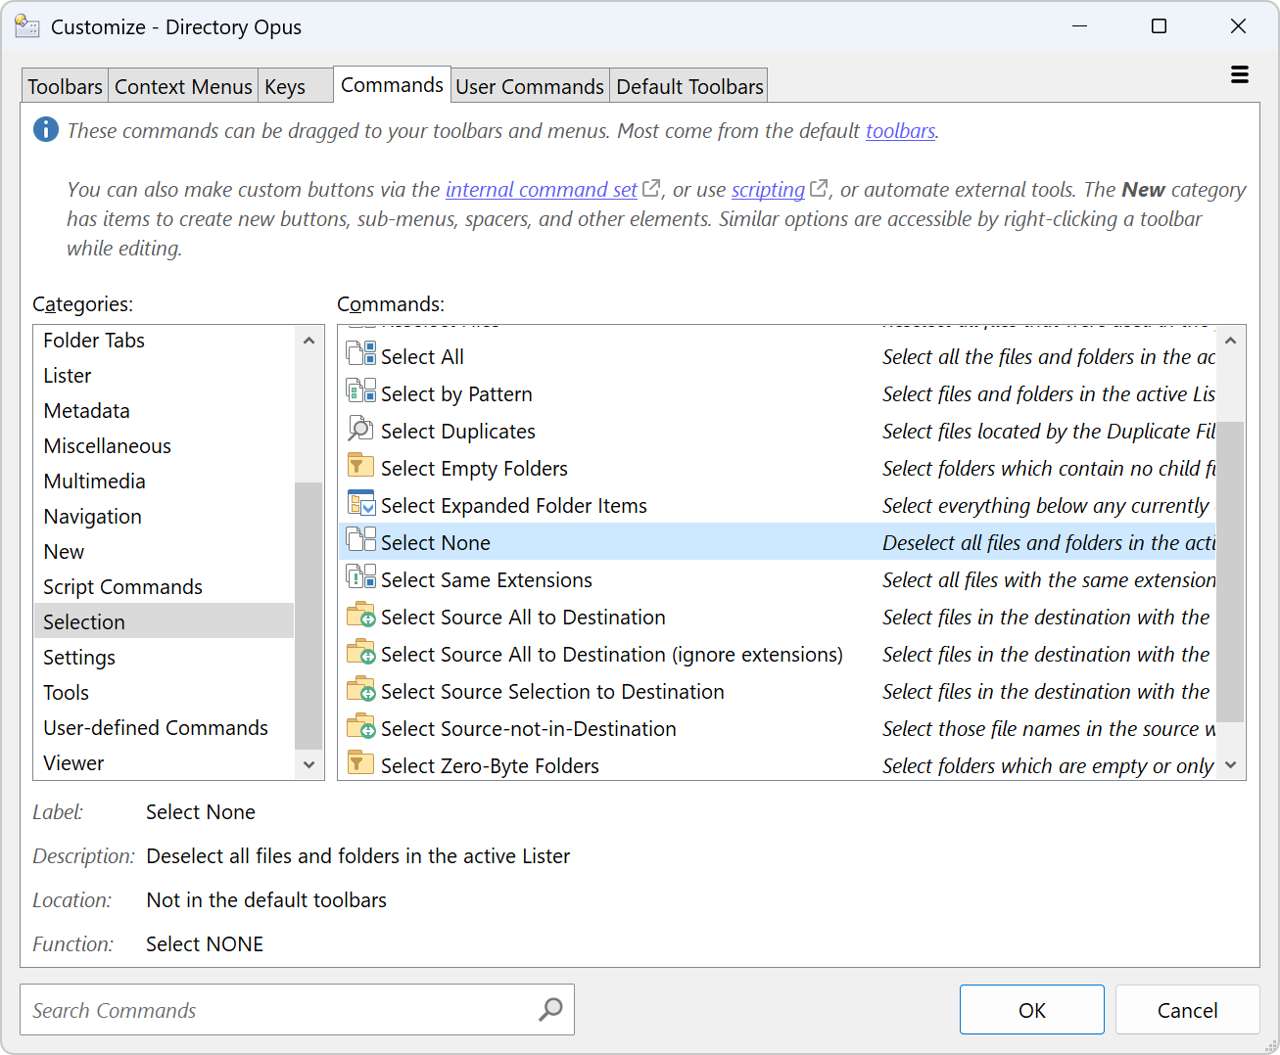Click the Select Source All to Destination icon
Image resolution: width=1280 pixels, height=1055 pixels.
(361, 614)
